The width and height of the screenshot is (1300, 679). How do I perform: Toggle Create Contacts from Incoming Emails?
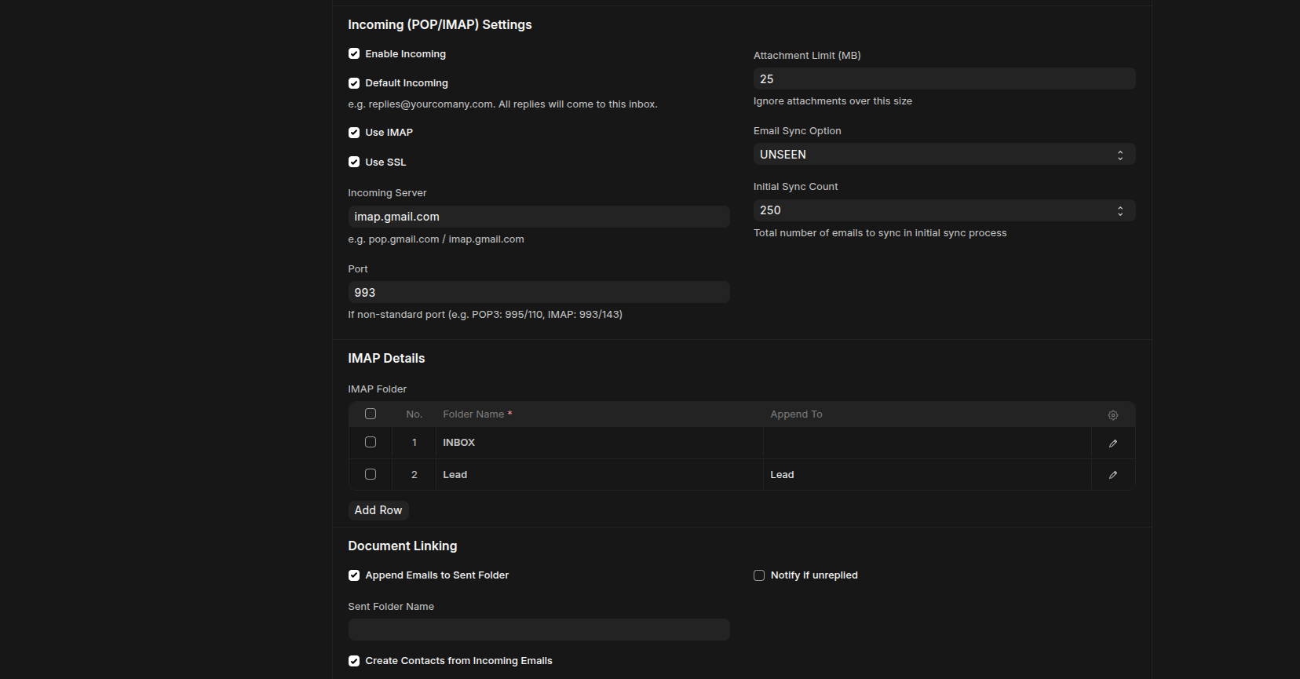tap(354, 661)
